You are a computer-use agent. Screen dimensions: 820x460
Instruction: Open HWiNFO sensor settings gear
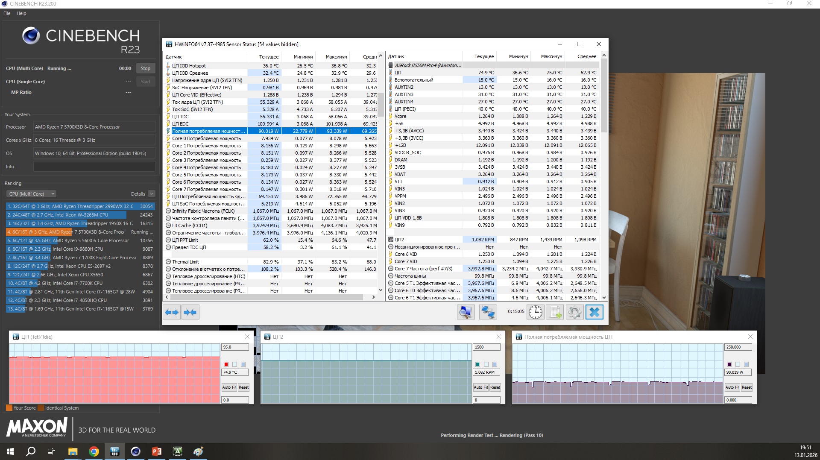(x=574, y=312)
